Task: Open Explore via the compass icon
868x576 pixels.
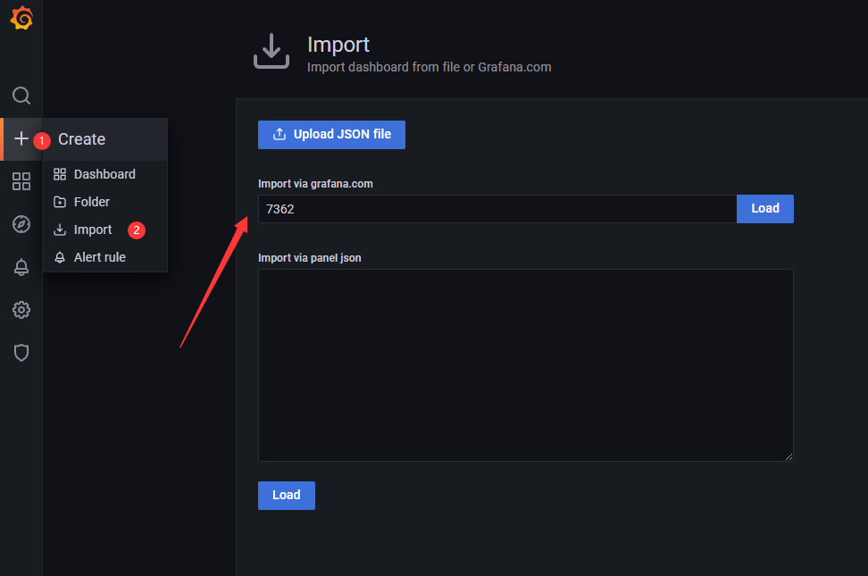Action: click(21, 224)
